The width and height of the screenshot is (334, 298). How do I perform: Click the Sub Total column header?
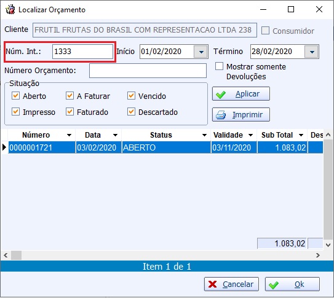pyautogui.click(x=277, y=135)
